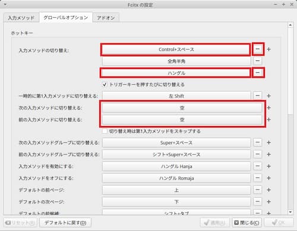Add hotkey for デフォルトの前ページ with plus
The width and height of the screenshot is (297, 231).
click(268, 190)
